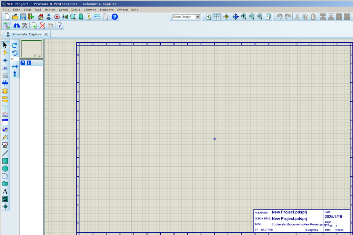Close the Schematic Capture tab
353x235 pixels.
point(46,34)
